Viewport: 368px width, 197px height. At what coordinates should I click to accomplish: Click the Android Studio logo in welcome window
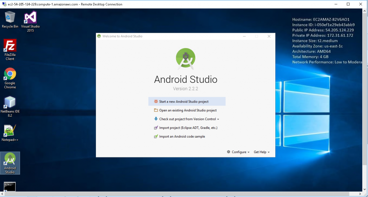coord(185,59)
